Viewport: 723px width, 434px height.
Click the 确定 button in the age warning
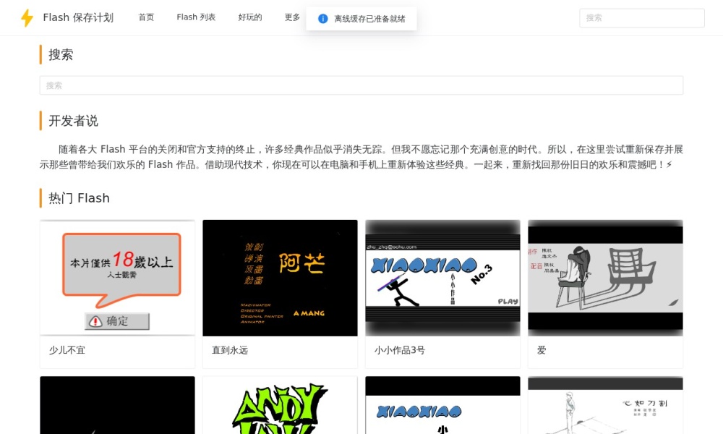coord(117,320)
